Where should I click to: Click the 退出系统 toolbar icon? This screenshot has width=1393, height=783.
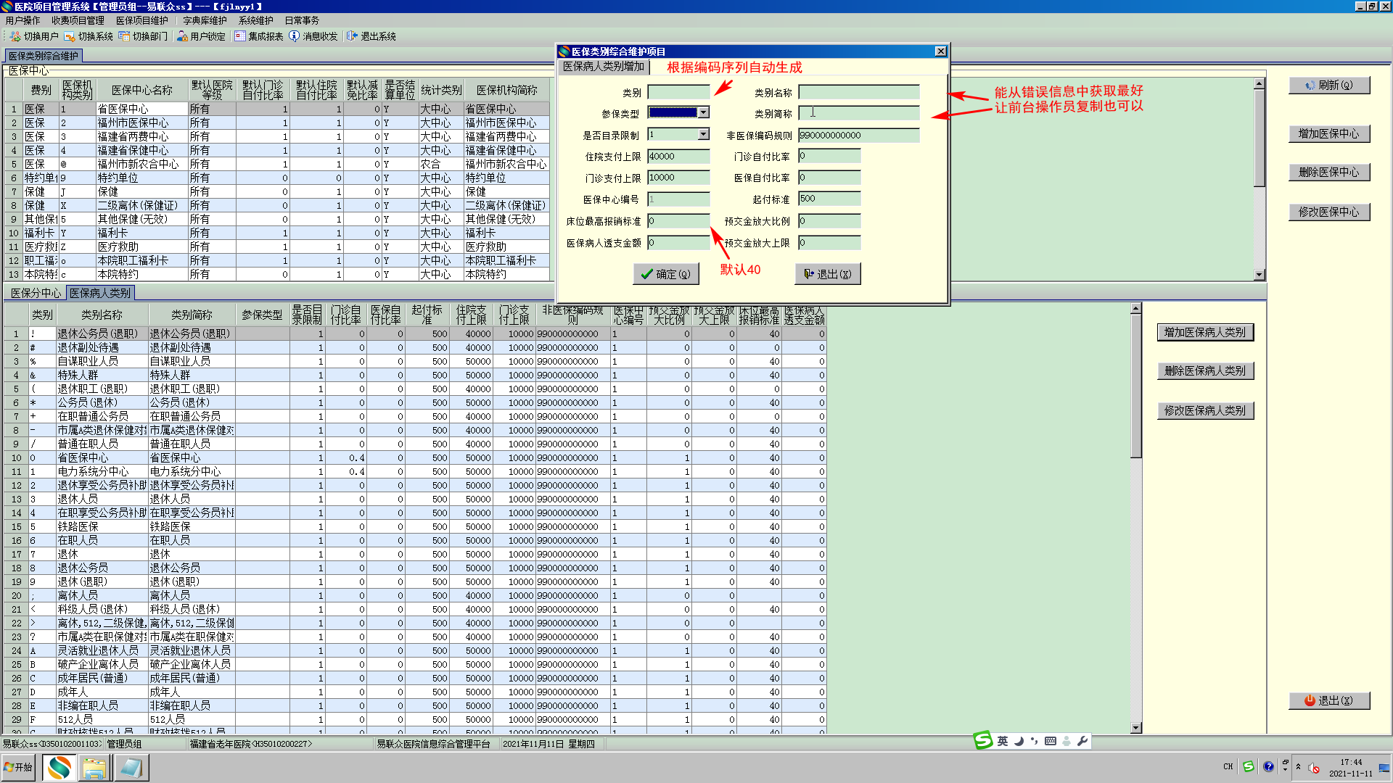[x=353, y=36]
